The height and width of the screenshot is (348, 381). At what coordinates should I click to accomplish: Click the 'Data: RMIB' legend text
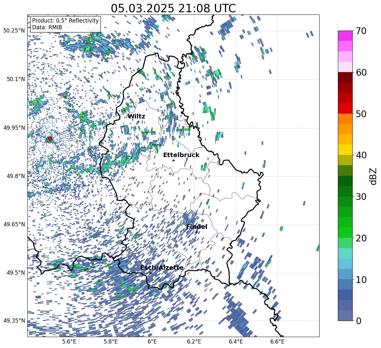click(47, 27)
